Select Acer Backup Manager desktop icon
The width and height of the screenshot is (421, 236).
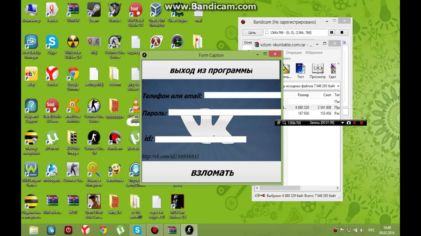tap(31, 47)
